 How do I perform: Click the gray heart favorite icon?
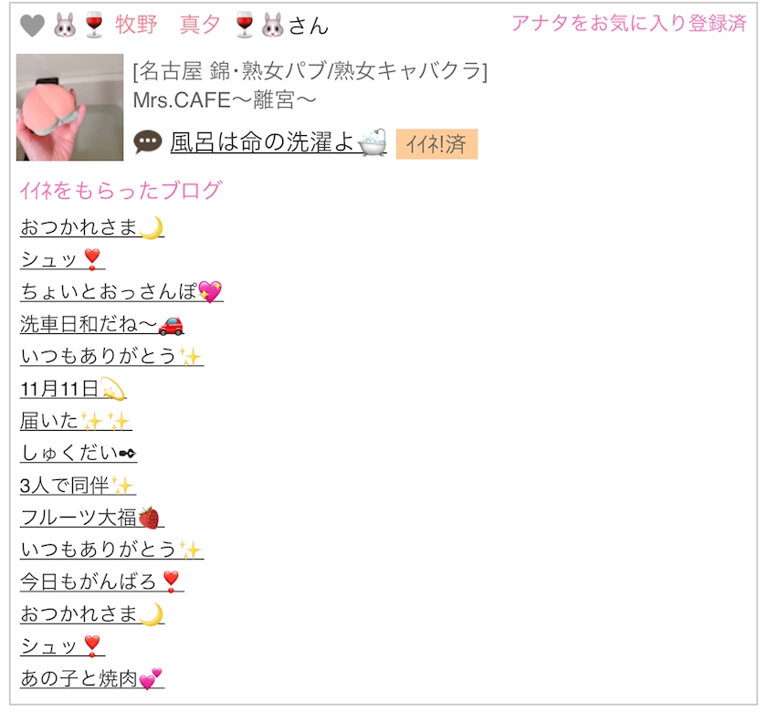click(x=32, y=26)
